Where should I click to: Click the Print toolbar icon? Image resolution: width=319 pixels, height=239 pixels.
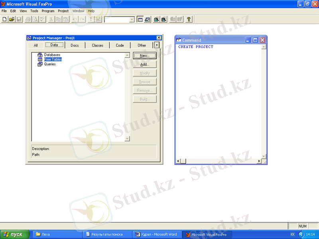tap(28, 19)
